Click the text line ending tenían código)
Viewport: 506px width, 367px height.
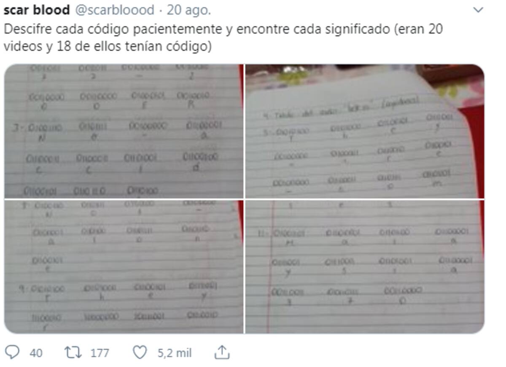107,46
